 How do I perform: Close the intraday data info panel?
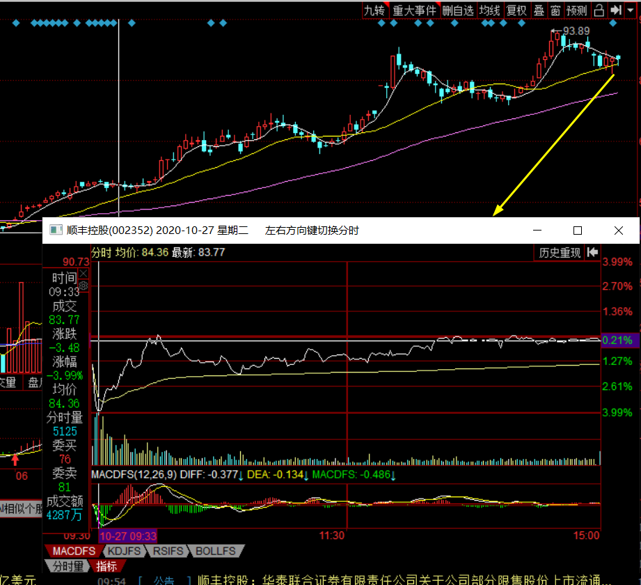point(84,274)
